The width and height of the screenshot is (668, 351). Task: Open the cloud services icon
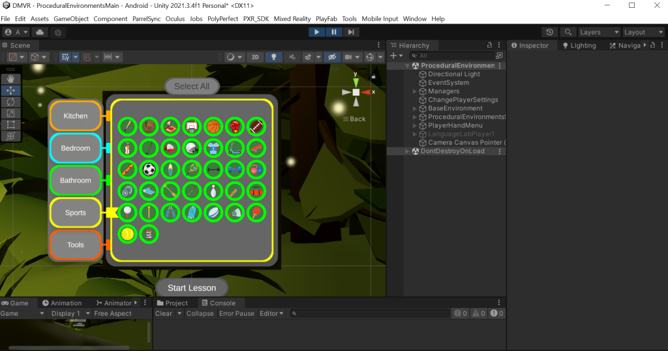[40, 32]
